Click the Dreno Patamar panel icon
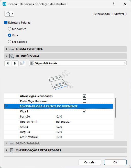 [12, 143]
